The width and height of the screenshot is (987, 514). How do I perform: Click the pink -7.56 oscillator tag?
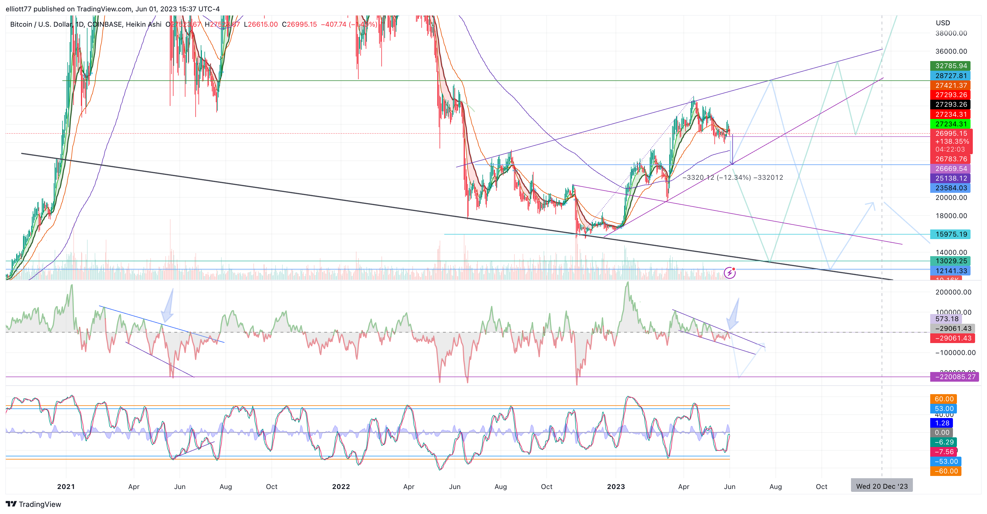pyautogui.click(x=944, y=452)
